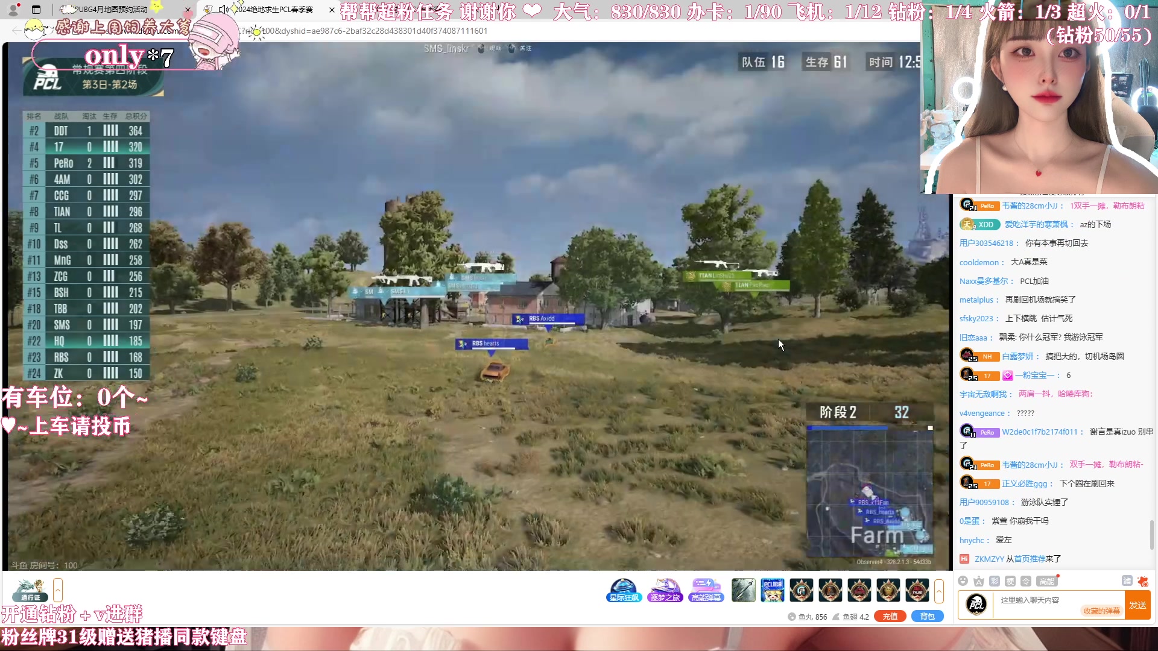Open the emoji picker in chat
This screenshot has width=1158, height=651.
click(x=963, y=581)
